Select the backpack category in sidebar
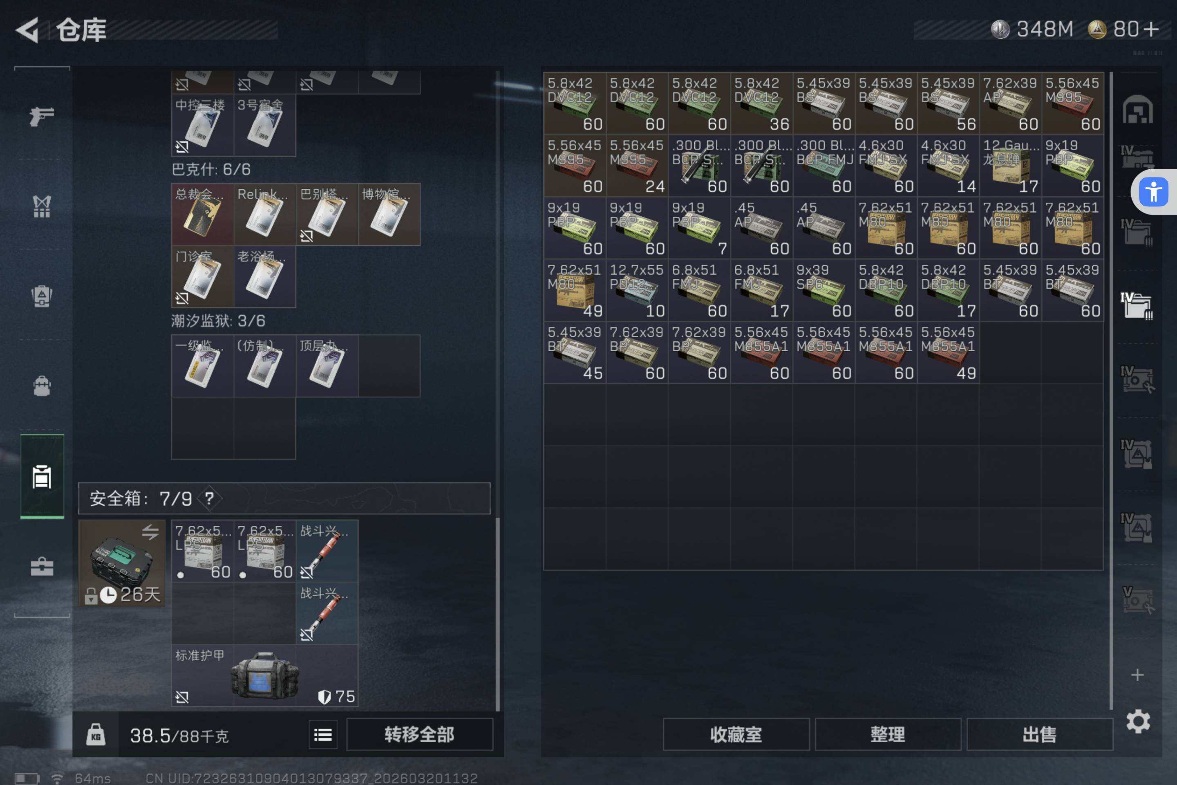Viewport: 1177px width, 785px height. click(42, 386)
